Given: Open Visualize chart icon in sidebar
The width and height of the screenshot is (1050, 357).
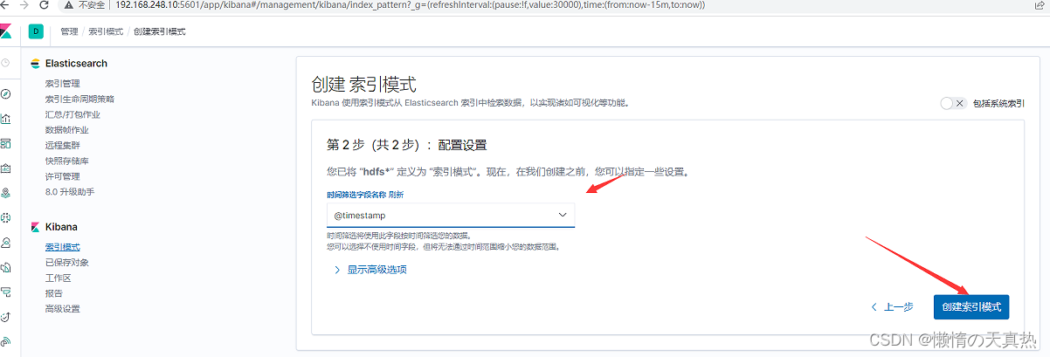Looking at the screenshot, I should point(6,119).
